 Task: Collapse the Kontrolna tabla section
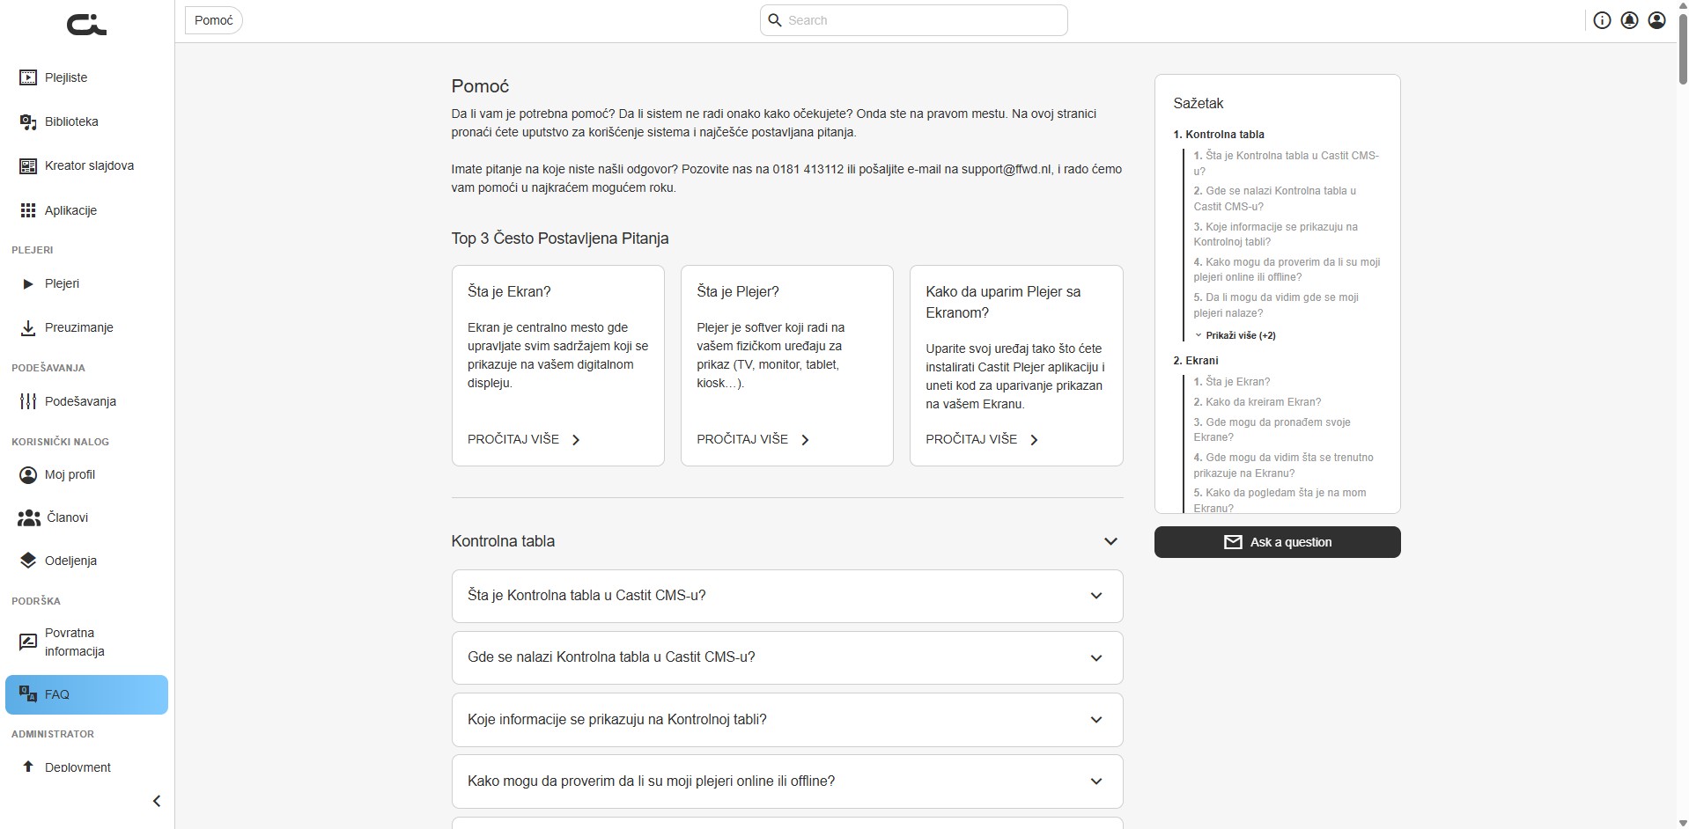pyautogui.click(x=1110, y=541)
